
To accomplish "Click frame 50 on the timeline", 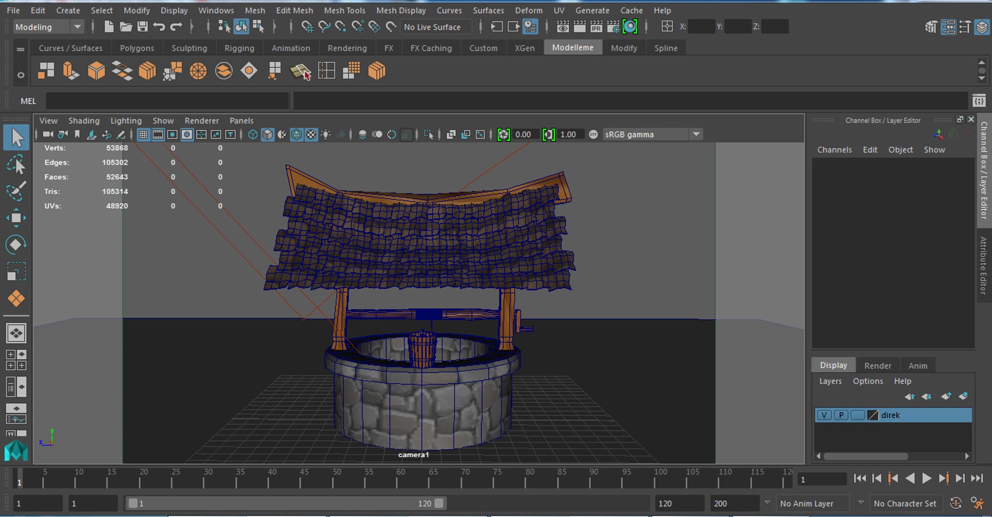I will coord(337,478).
